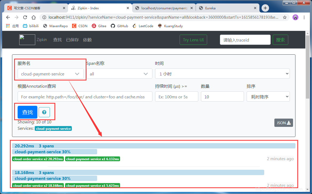Screen dimensions: 312x194
Task: Focus the 持续时间 duration input field
Action: click(x=176, y=97)
